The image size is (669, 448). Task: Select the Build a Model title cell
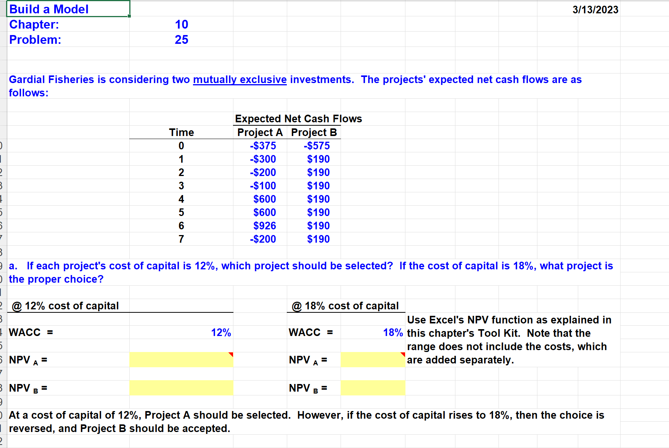pyautogui.click(x=68, y=9)
